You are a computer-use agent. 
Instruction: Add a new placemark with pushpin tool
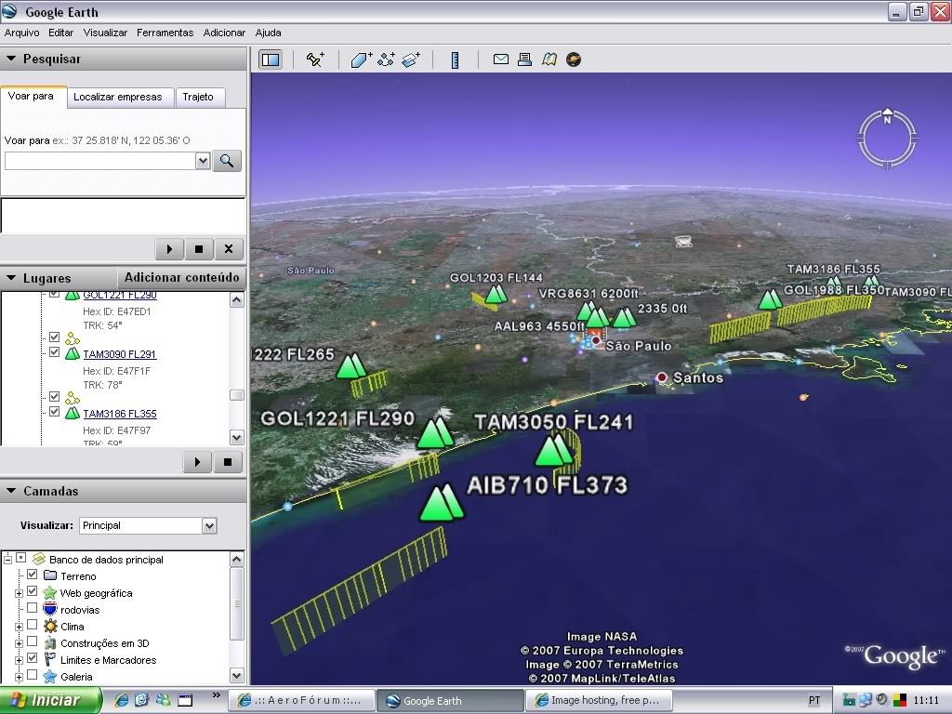tap(315, 59)
